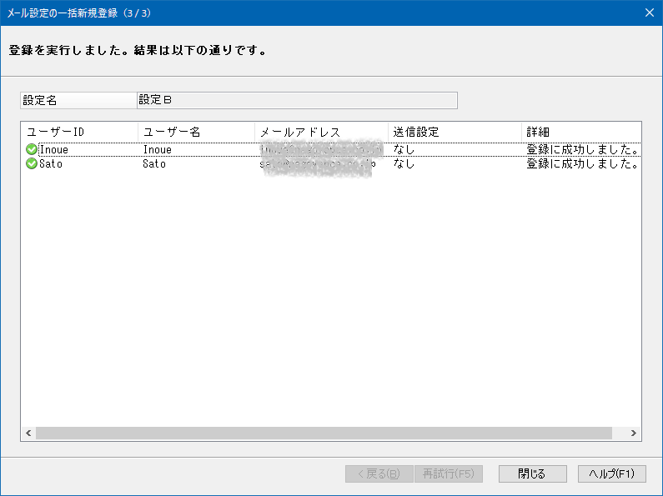Open help with ヘルプ(F1) button
Viewport: 663px width, 496px height.
(x=612, y=473)
